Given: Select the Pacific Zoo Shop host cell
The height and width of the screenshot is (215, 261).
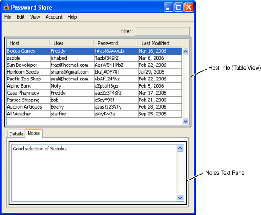Looking at the screenshot, I should tap(28, 79).
